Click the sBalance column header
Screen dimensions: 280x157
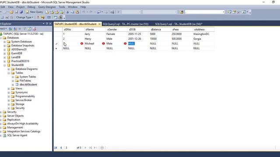click(160, 30)
